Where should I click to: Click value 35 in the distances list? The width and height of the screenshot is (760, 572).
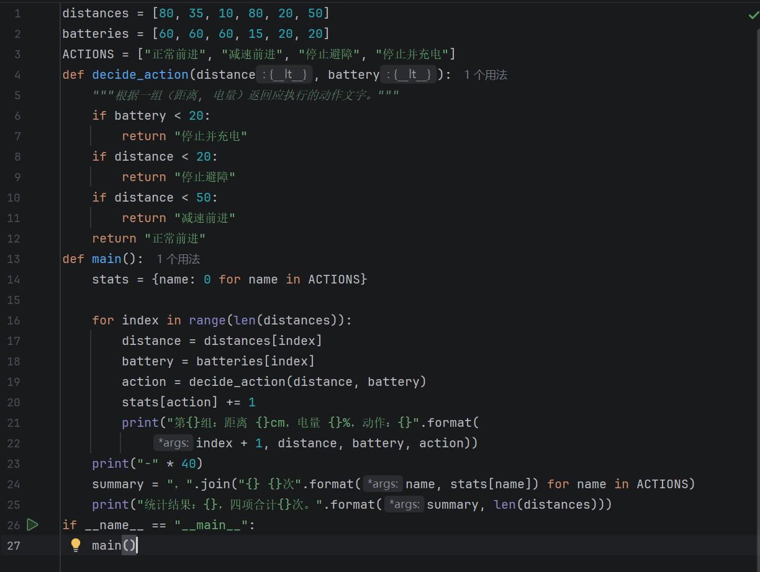point(196,14)
